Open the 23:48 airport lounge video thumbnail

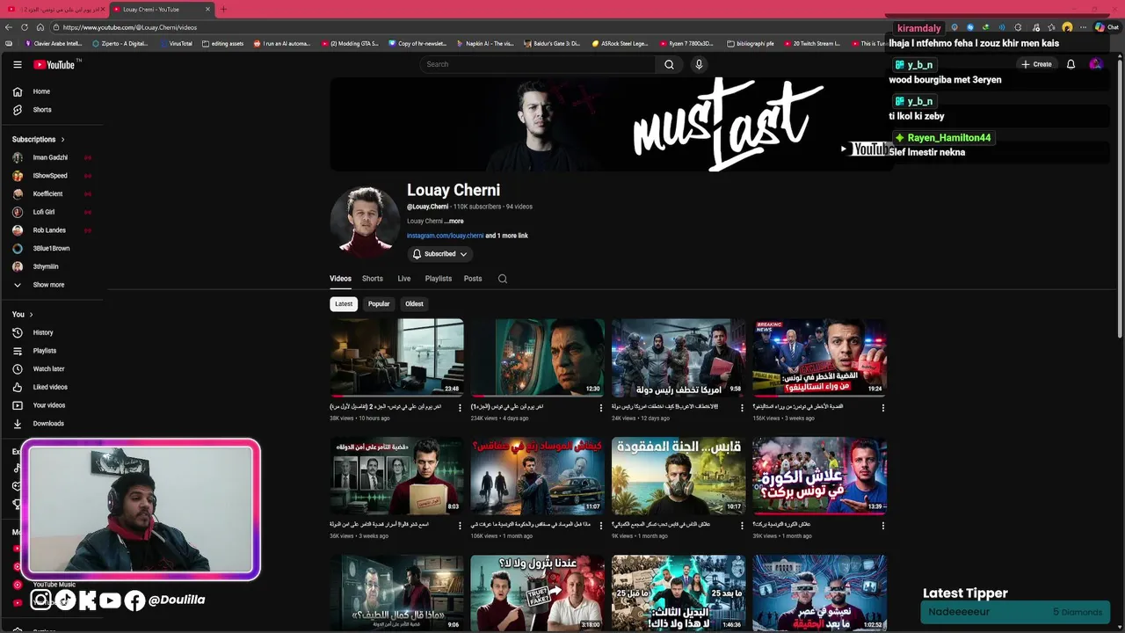coord(396,357)
